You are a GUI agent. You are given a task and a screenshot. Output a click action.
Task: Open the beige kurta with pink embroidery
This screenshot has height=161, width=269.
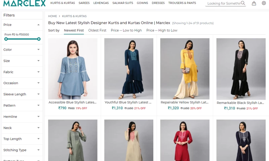(129, 140)
